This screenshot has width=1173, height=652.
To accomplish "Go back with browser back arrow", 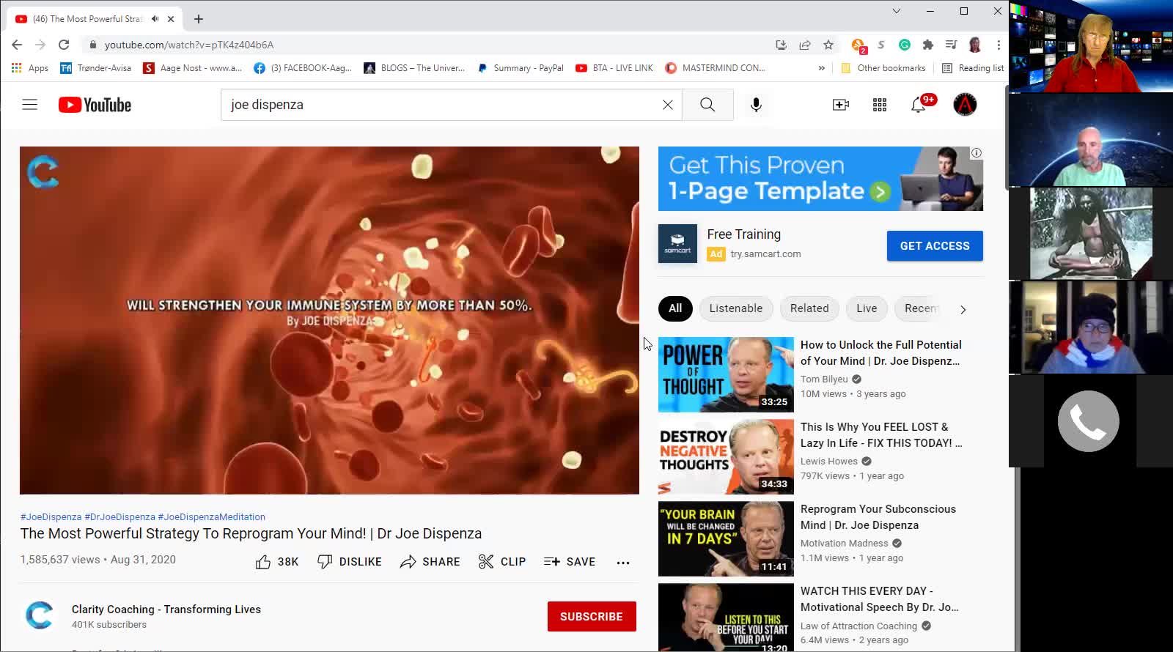I will (x=17, y=45).
